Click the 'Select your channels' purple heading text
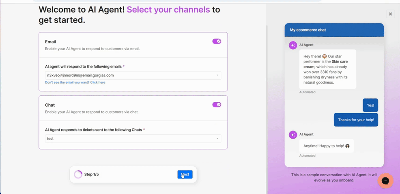The width and height of the screenshot is (400, 194). tap(168, 10)
